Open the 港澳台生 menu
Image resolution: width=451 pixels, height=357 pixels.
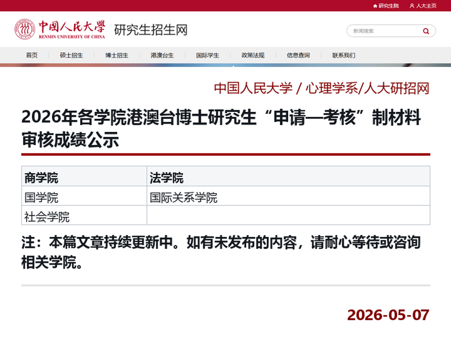coord(162,55)
